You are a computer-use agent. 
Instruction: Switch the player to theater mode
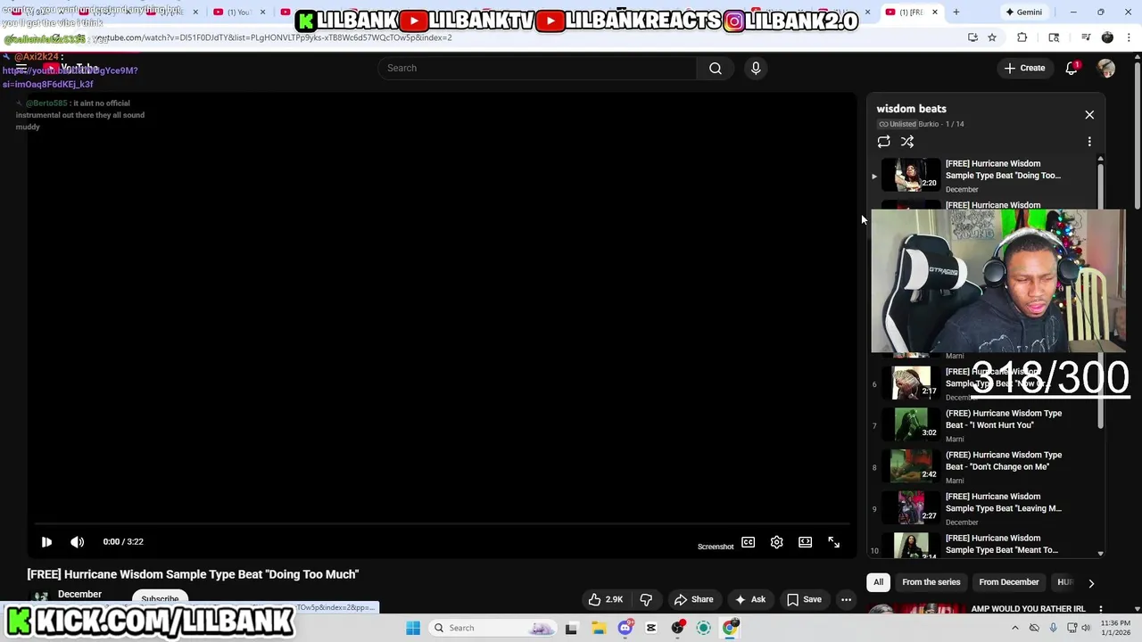point(806,542)
